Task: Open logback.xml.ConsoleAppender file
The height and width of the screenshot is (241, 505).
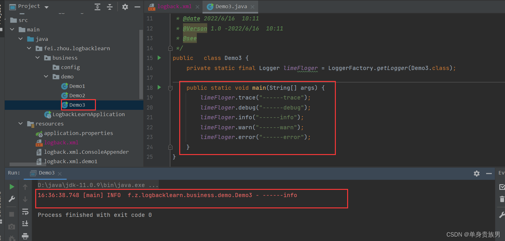Action: [x=86, y=152]
